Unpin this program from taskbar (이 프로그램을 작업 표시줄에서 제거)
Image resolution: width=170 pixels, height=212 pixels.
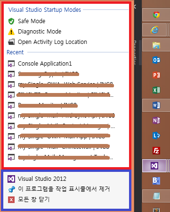(x=64, y=189)
